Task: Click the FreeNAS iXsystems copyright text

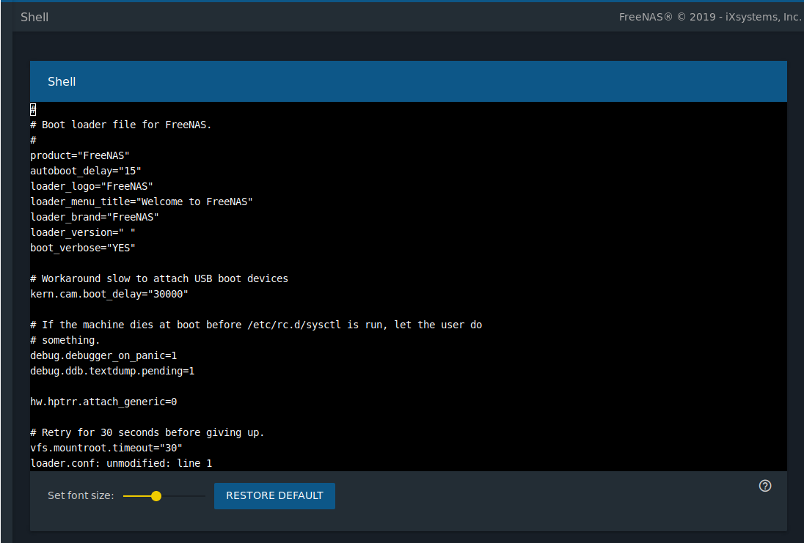Action: pyautogui.click(x=709, y=17)
